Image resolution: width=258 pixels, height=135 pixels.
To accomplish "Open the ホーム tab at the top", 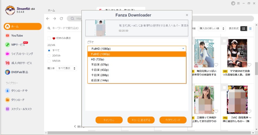I will click(51, 10).
